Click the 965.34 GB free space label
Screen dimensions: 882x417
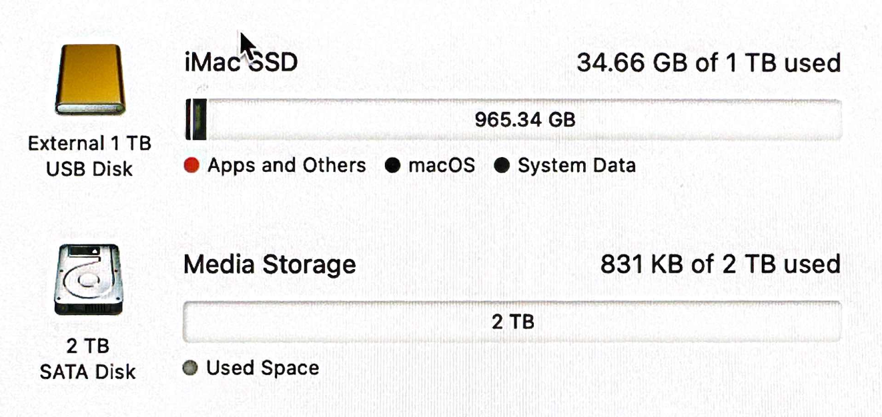[x=524, y=120]
